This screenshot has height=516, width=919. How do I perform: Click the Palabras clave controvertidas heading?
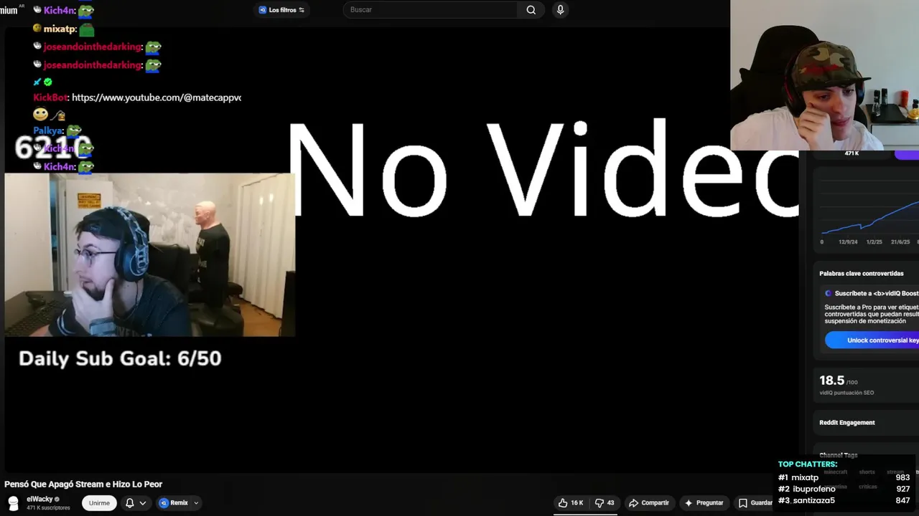(862, 274)
